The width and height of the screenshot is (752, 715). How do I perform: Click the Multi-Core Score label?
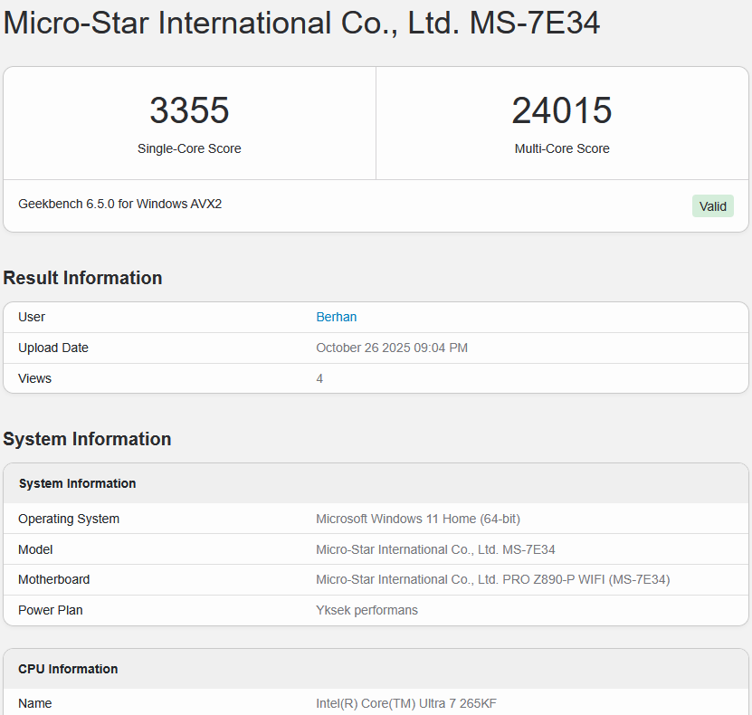point(562,148)
